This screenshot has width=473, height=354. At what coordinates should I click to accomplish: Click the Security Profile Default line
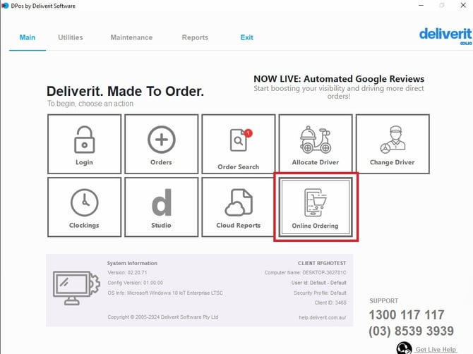(x=320, y=293)
